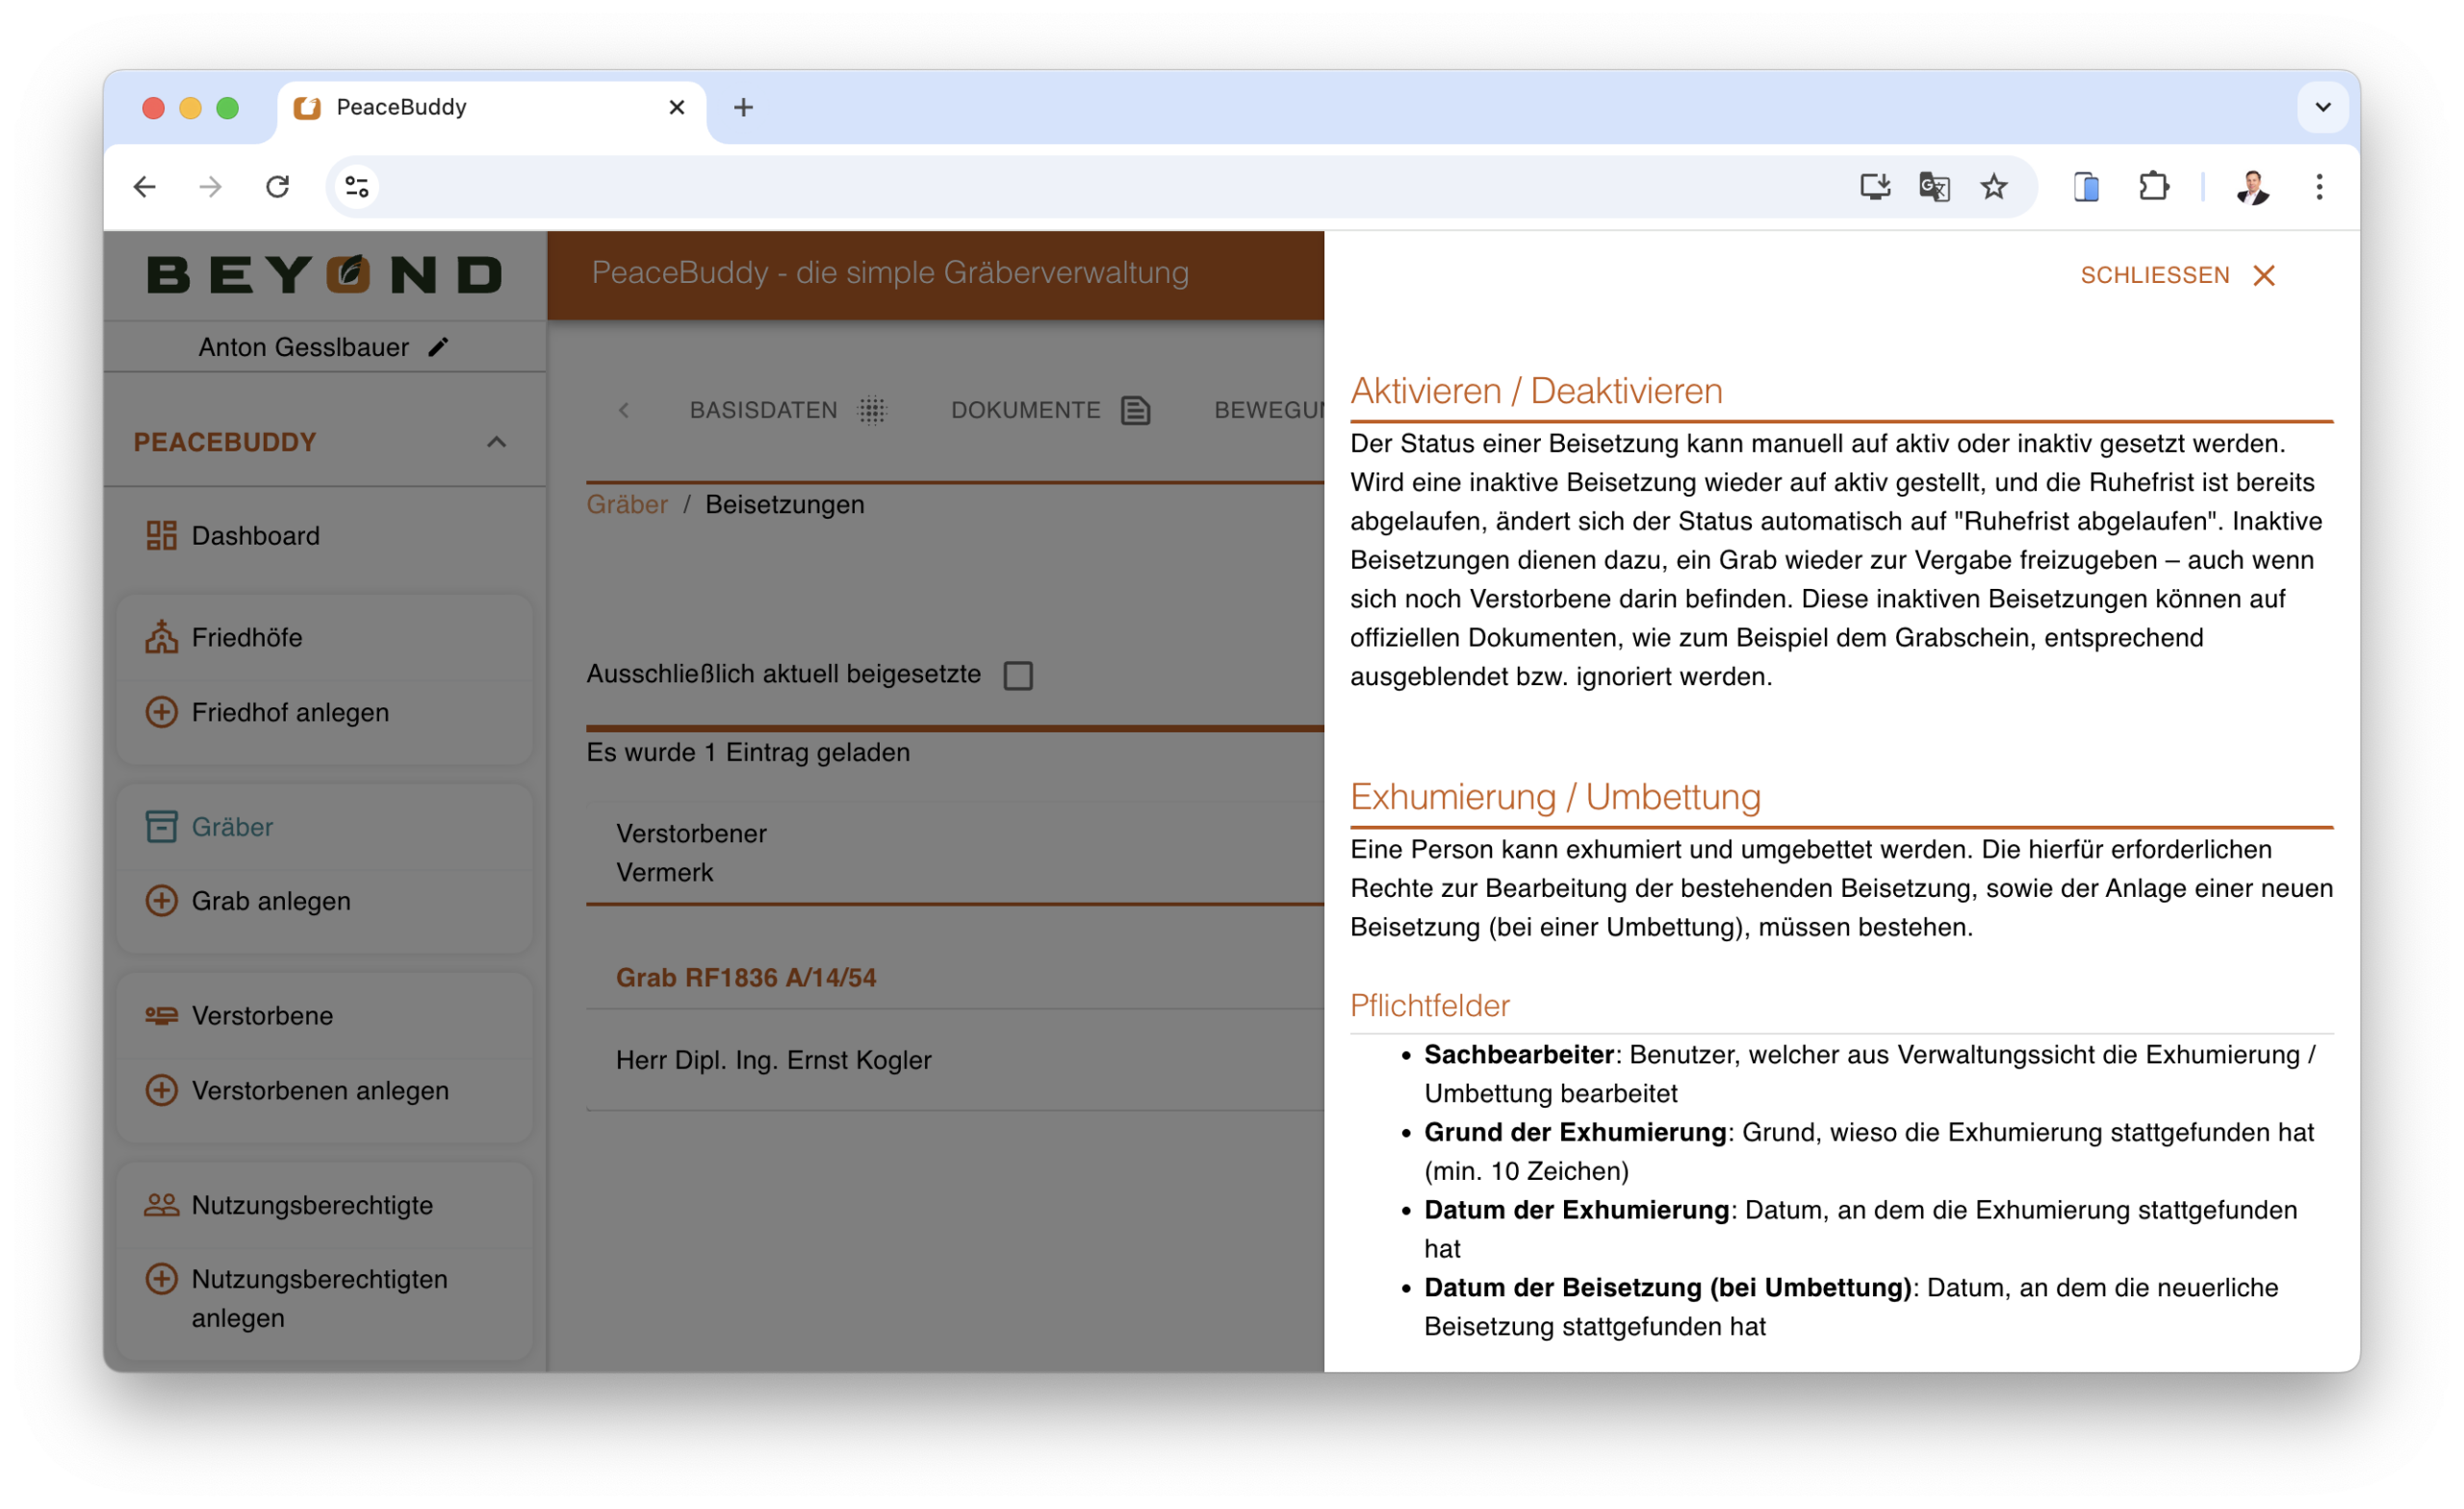Click the Verstorbene bed icon
Image resolution: width=2464 pixels, height=1509 pixels.
click(x=161, y=1015)
